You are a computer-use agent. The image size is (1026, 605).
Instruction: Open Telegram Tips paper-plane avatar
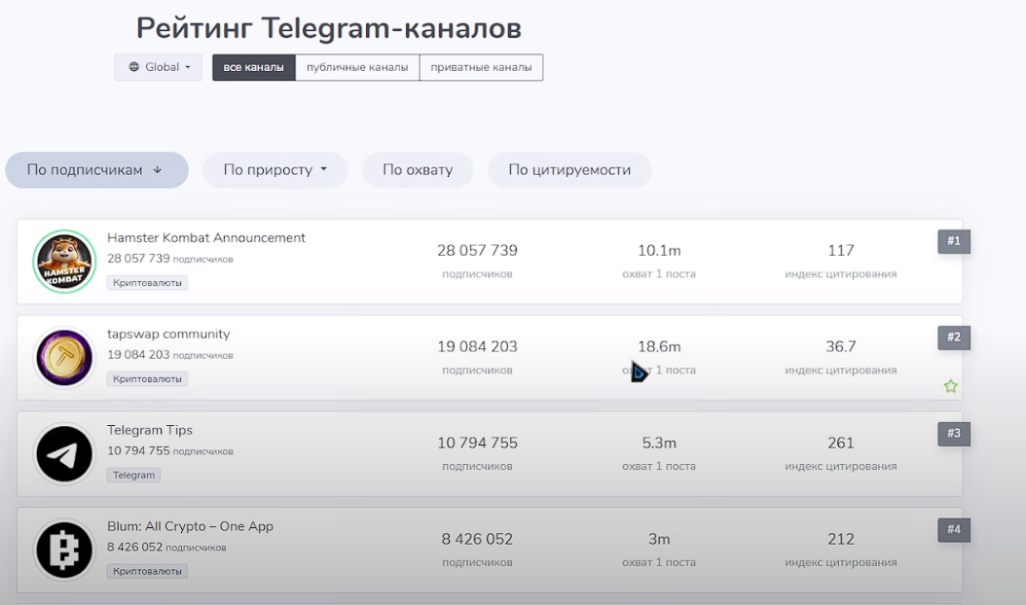click(x=64, y=454)
